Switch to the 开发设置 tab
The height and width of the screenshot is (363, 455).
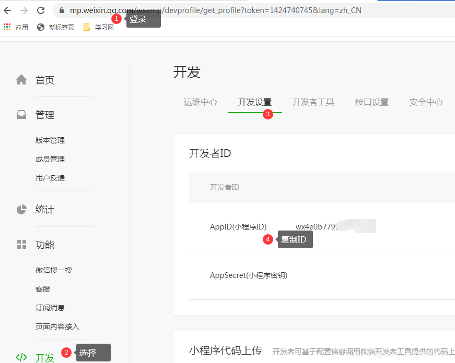coord(255,102)
